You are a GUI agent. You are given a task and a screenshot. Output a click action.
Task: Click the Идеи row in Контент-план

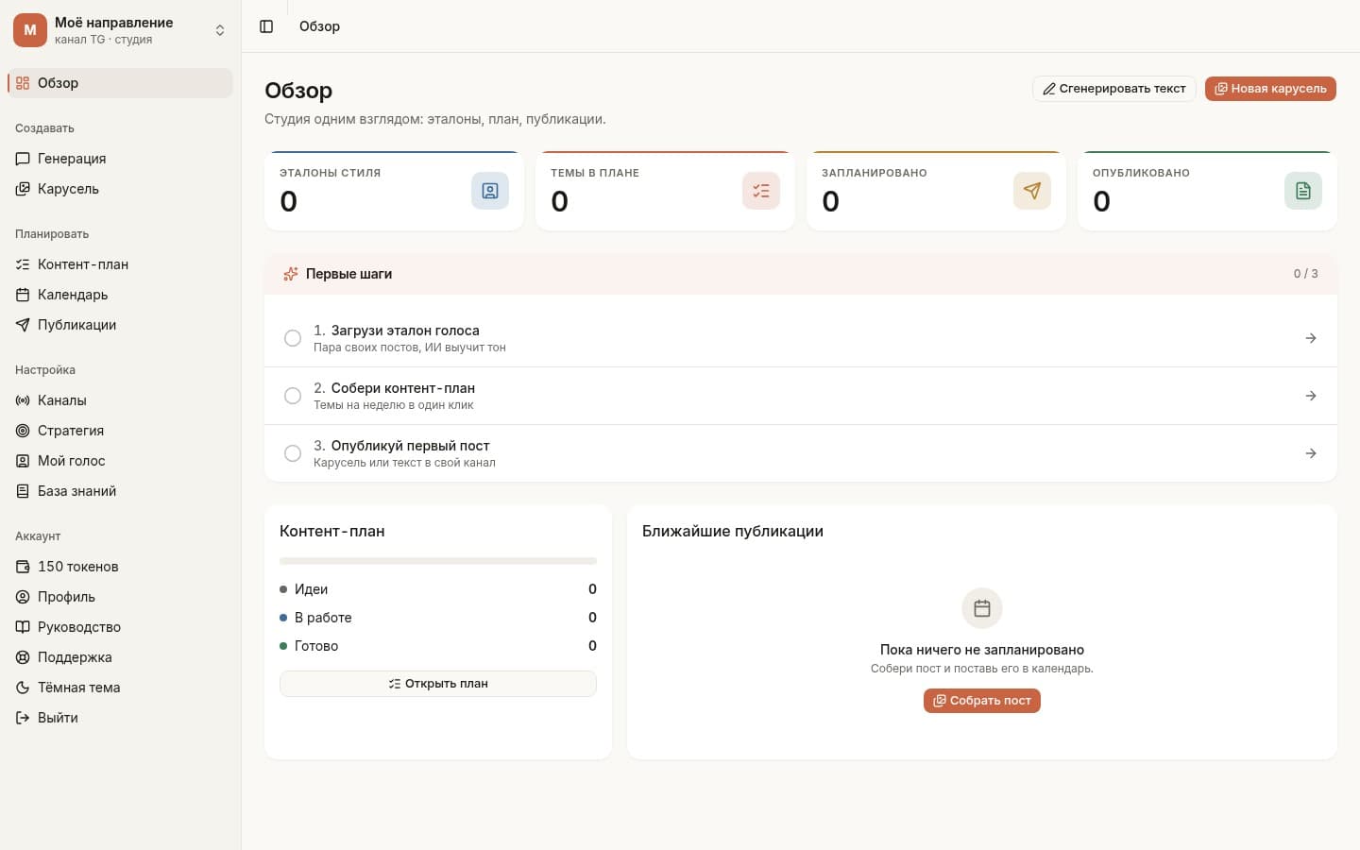click(x=438, y=589)
